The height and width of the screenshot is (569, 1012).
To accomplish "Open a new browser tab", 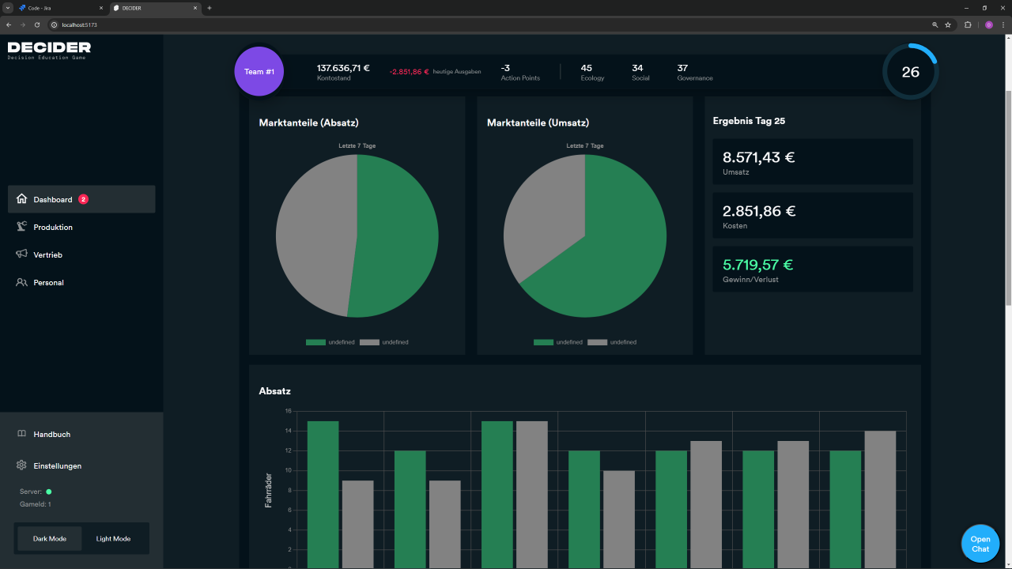I will pyautogui.click(x=210, y=8).
